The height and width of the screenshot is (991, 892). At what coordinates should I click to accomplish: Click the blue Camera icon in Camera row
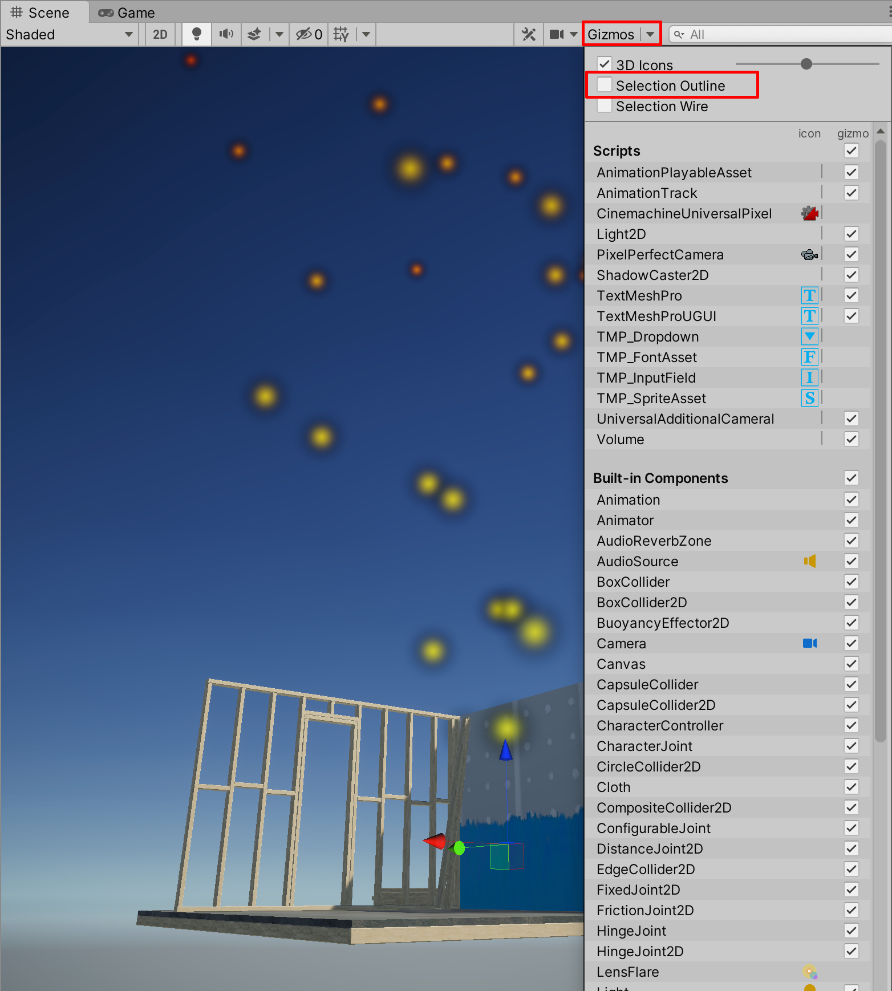coord(810,643)
